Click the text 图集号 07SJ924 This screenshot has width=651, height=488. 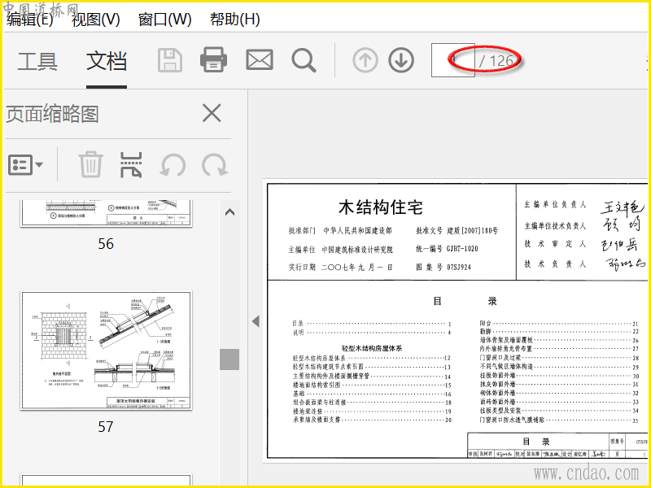point(443,268)
